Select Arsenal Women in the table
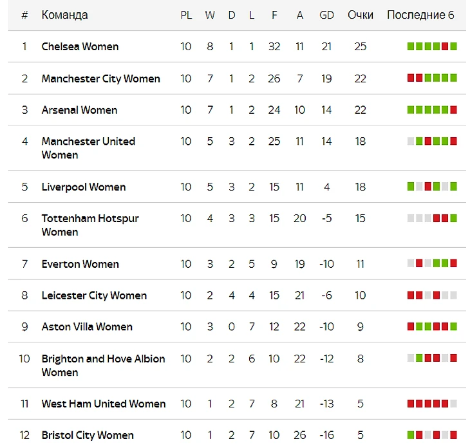 79,110
